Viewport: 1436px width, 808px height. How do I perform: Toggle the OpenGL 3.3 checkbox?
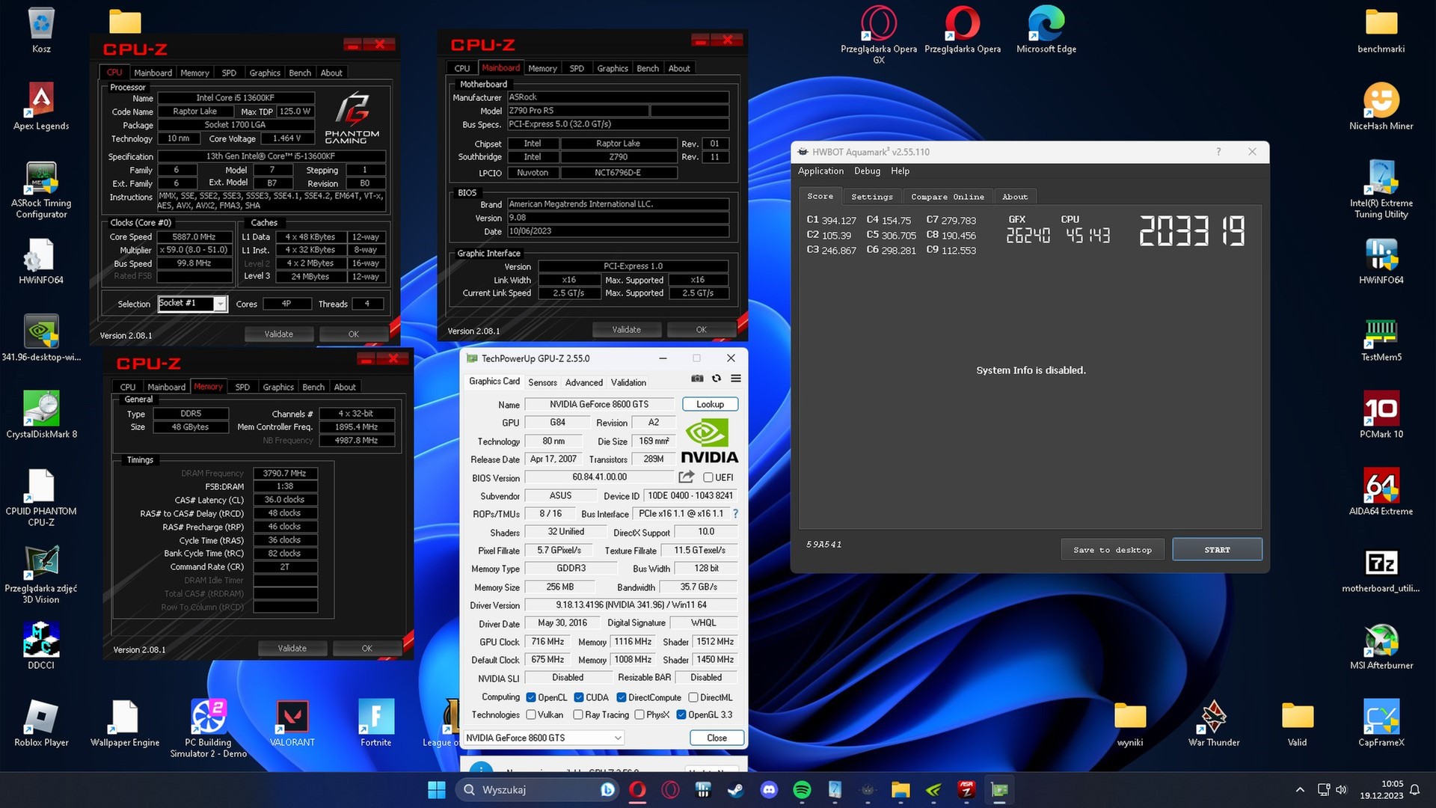click(x=681, y=714)
